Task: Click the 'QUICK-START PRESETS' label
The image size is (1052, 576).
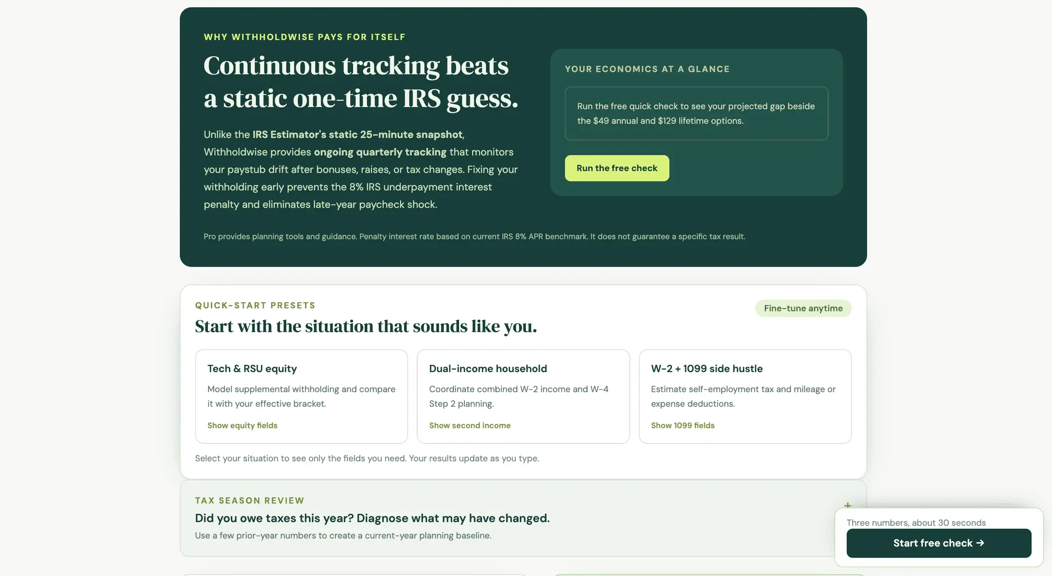Action: tap(255, 305)
